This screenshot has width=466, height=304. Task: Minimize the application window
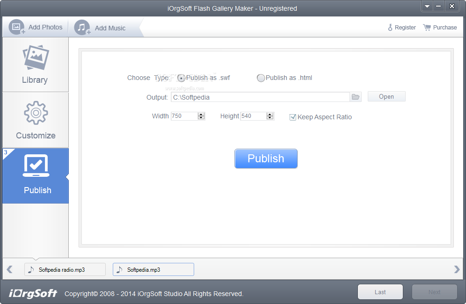point(438,6)
